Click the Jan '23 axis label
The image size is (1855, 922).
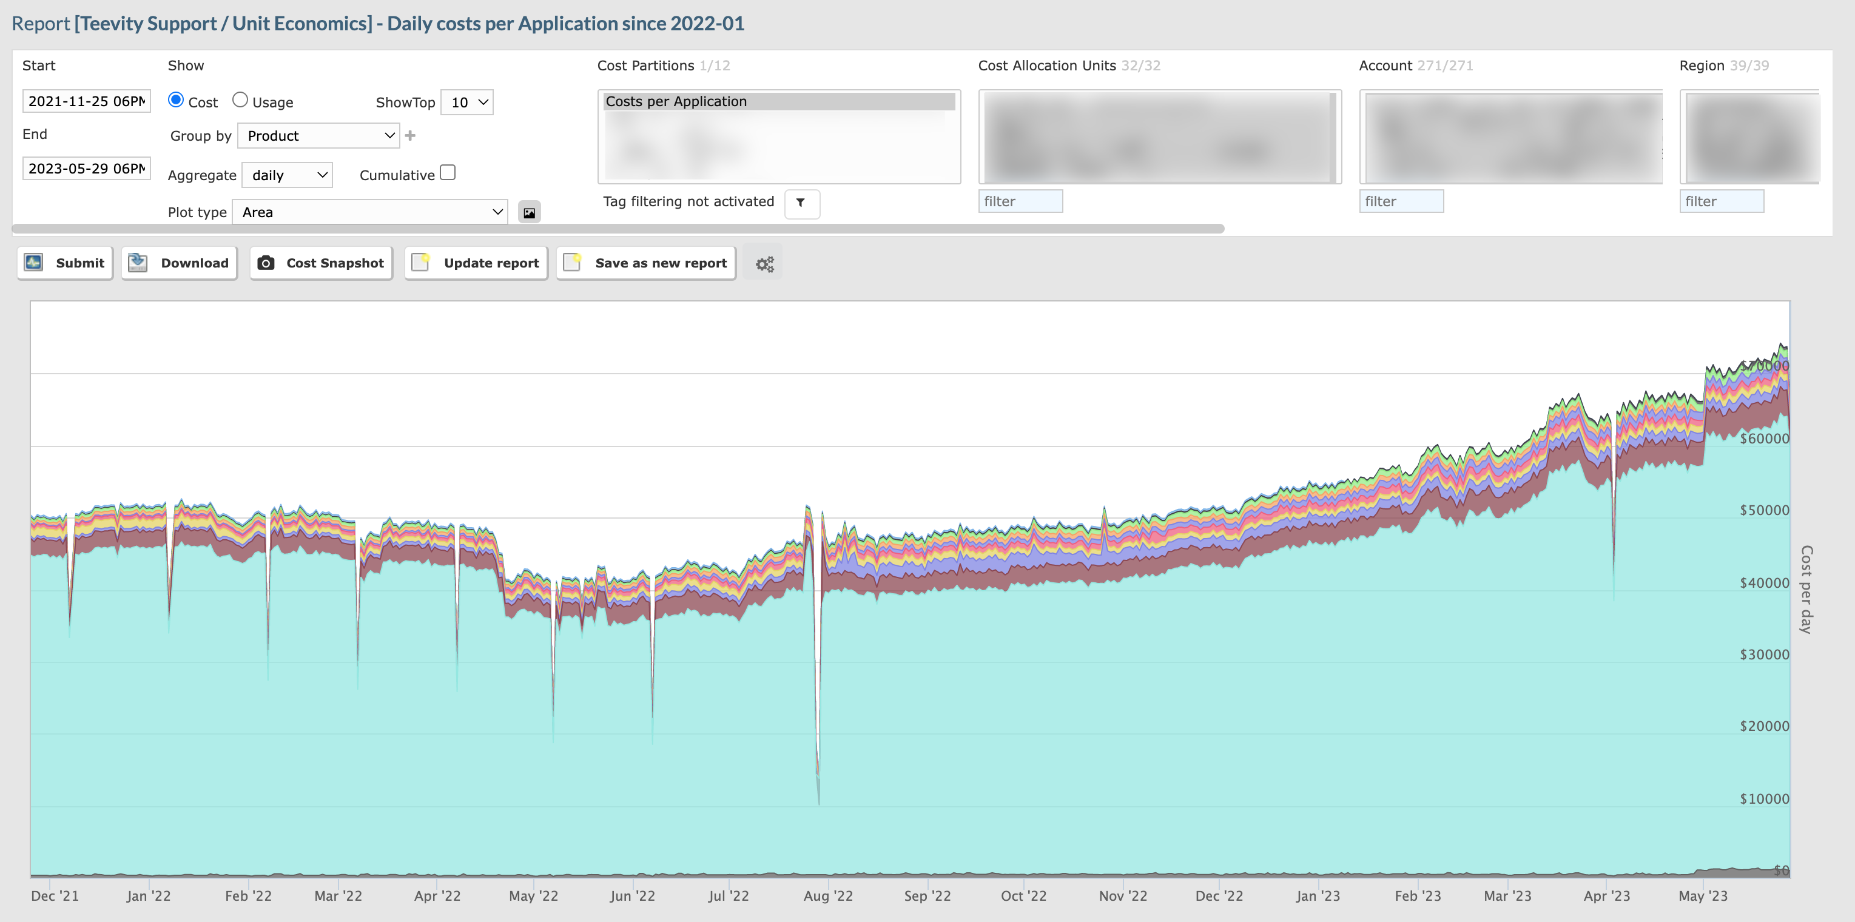[x=1318, y=895]
